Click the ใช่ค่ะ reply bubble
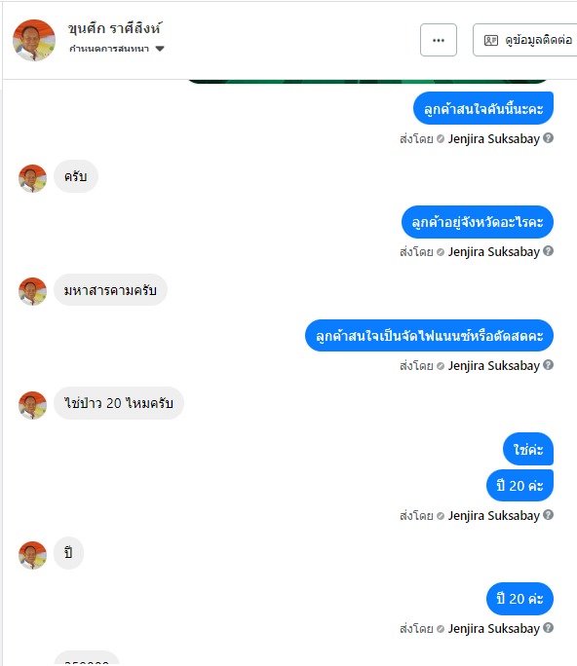Screen dimensions: 577x666 pos(528,449)
